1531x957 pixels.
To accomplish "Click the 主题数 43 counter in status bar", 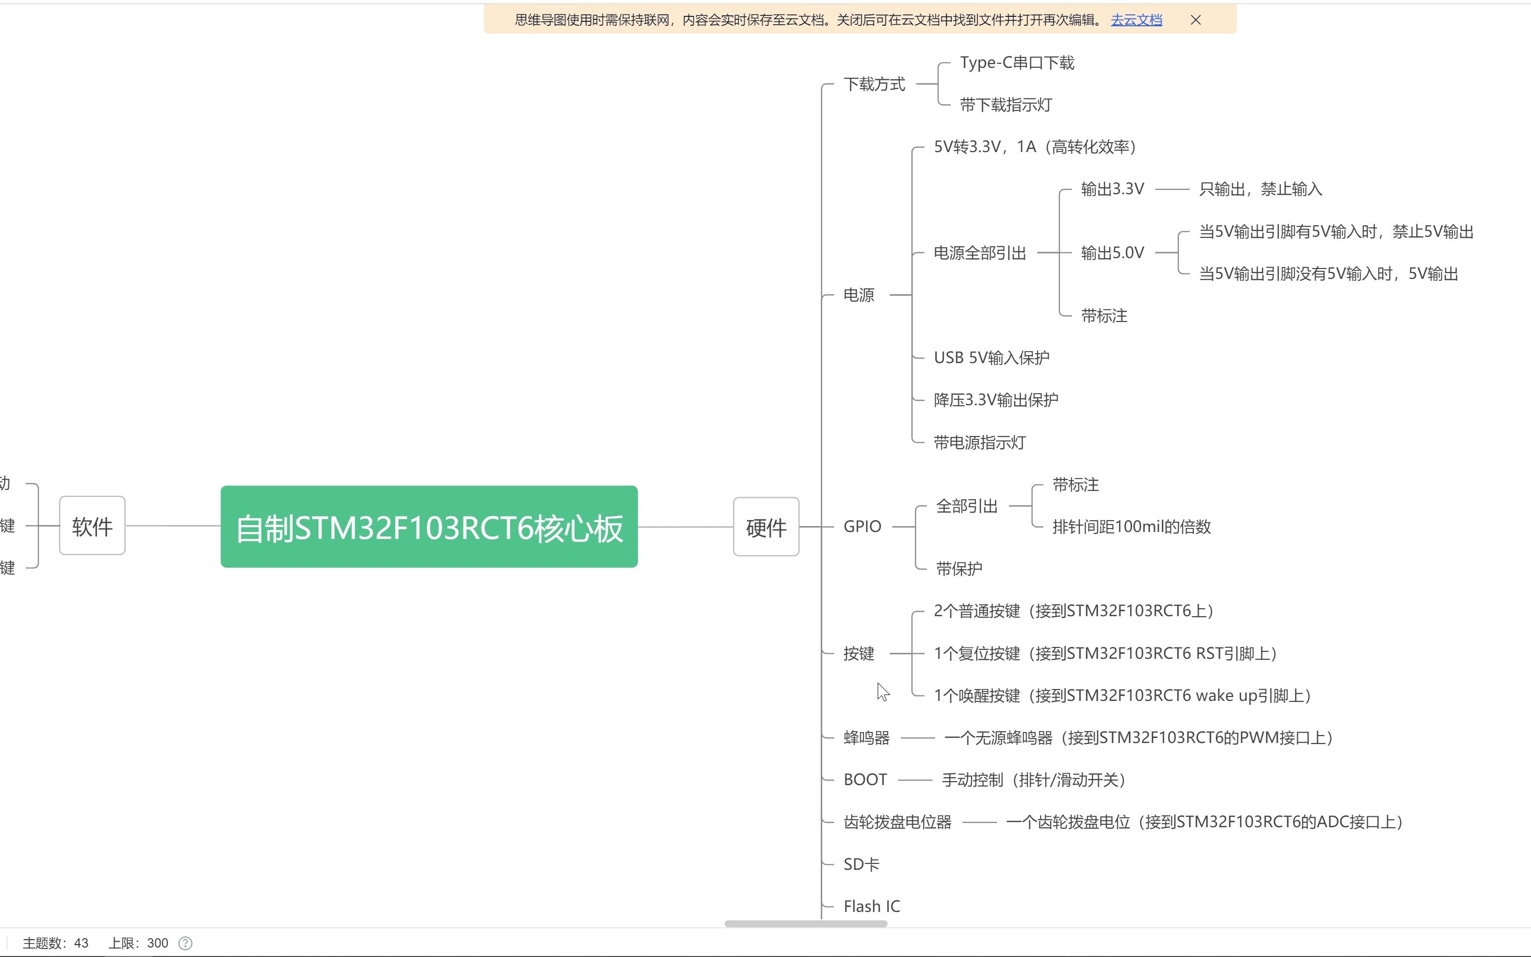I will 54,943.
